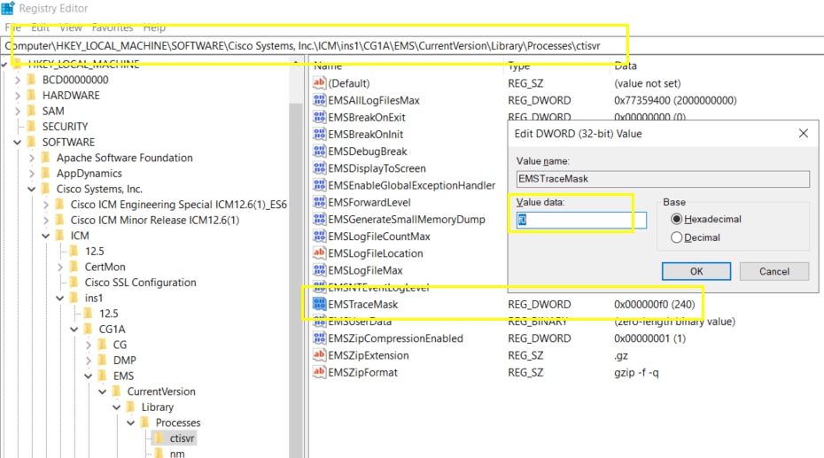Click the EMSGenerateSmallMemoryDump value icon
The width and height of the screenshot is (824, 458).
319,219
